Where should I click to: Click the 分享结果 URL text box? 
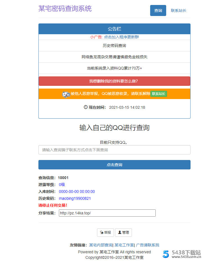(x=107, y=213)
